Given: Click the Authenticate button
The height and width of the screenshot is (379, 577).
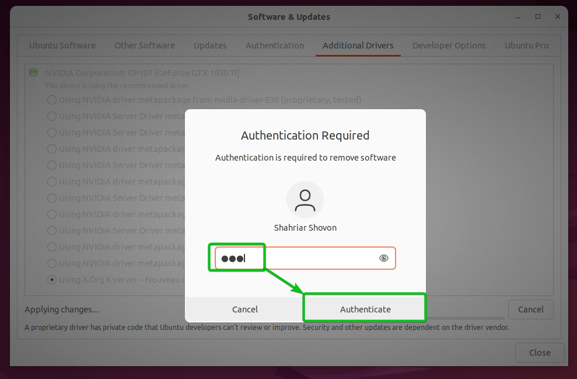Looking at the screenshot, I should pyautogui.click(x=365, y=309).
